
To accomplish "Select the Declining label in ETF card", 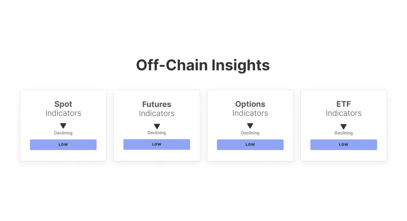I will pyautogui.click(x=344, y=133).
